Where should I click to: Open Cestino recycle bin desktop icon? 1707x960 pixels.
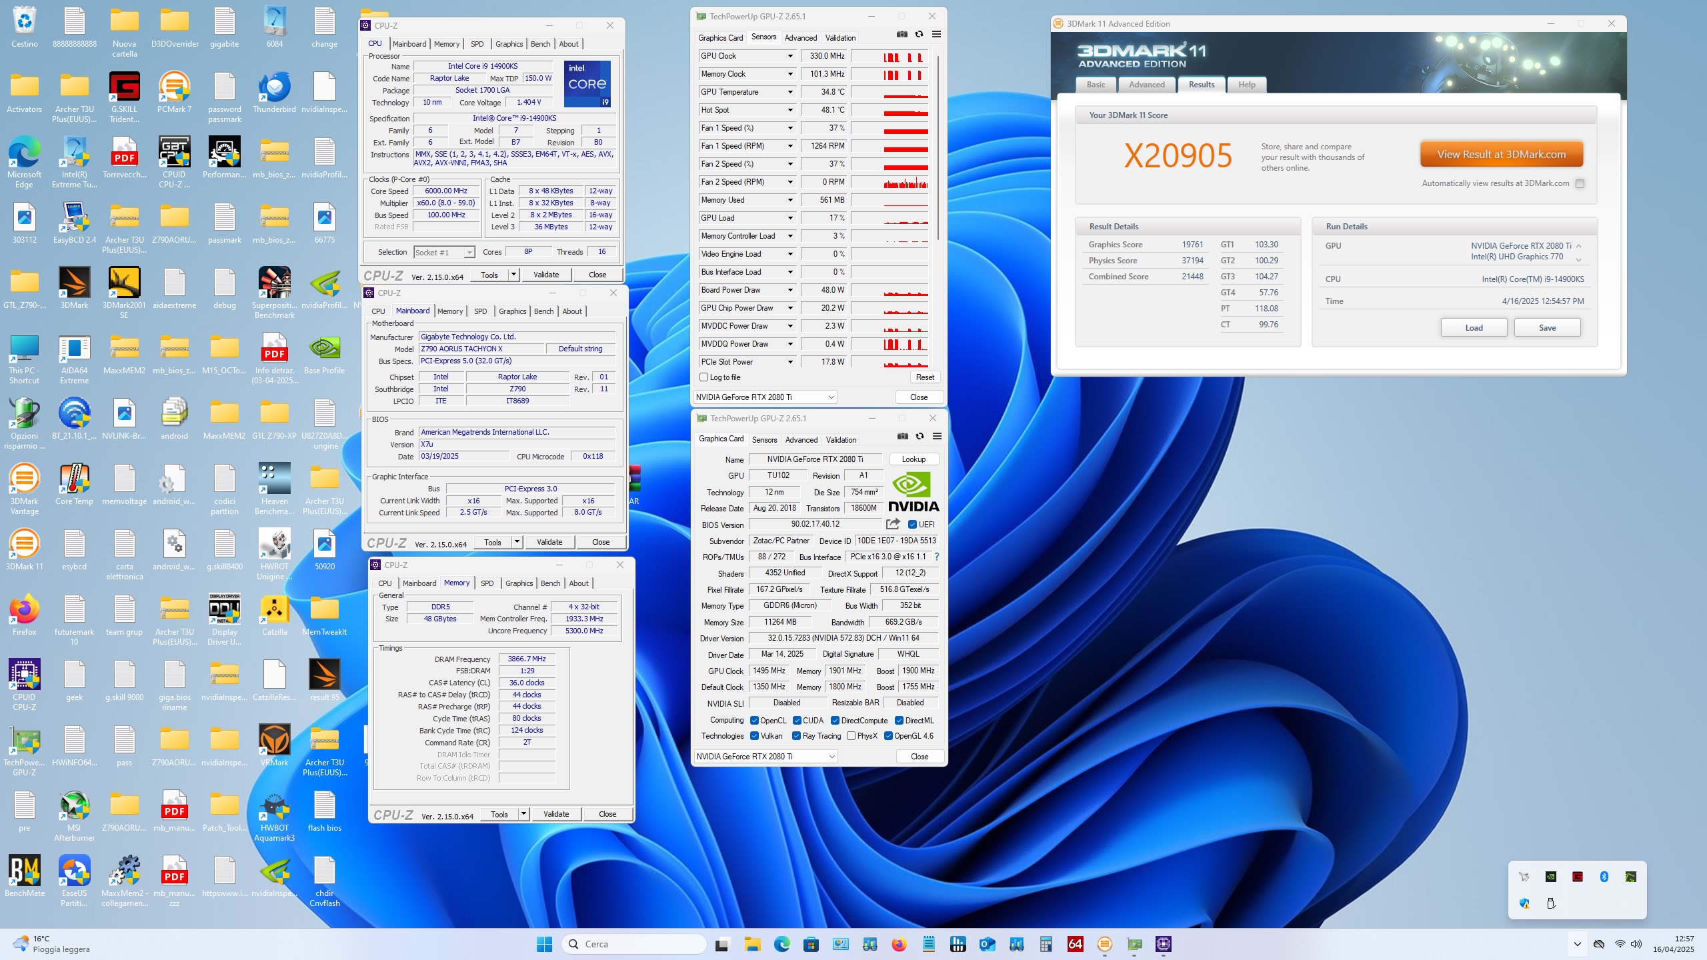click(x=25, y=29)
